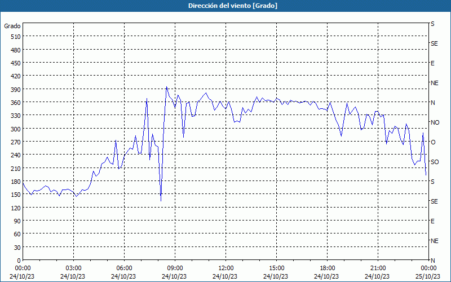Viewport: 451px width, 282px height.
Task: Click the 03:00 time axis label
Action: click(74, 268)
